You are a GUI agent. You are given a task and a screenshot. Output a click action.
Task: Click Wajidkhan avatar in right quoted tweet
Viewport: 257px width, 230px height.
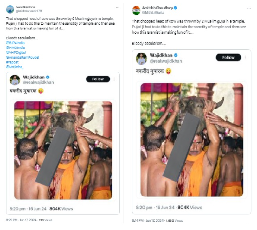click(x=142, y=59)
